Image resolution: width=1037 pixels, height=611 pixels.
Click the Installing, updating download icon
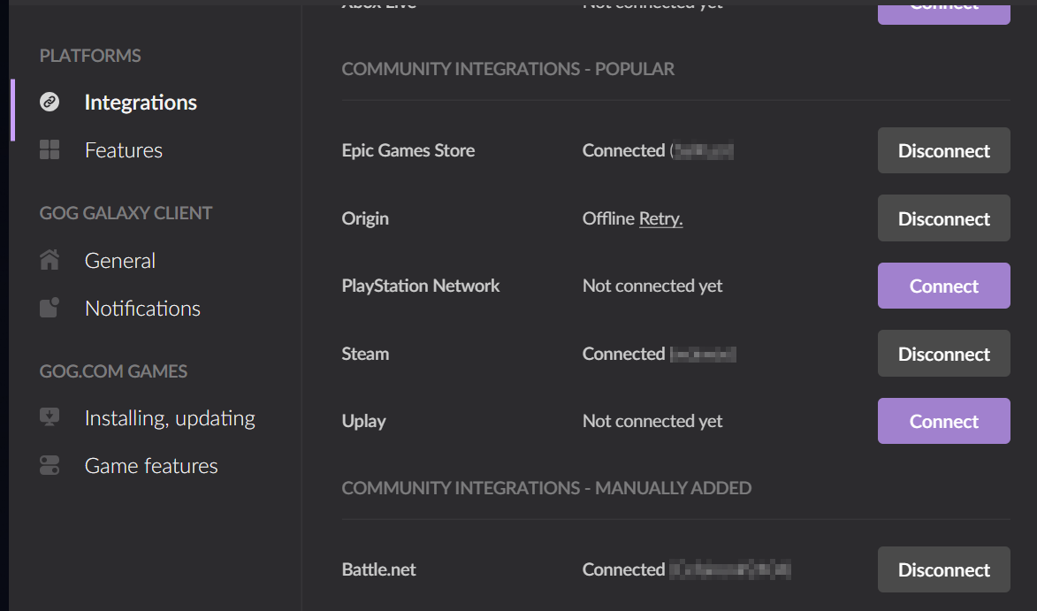coord(50,417)
